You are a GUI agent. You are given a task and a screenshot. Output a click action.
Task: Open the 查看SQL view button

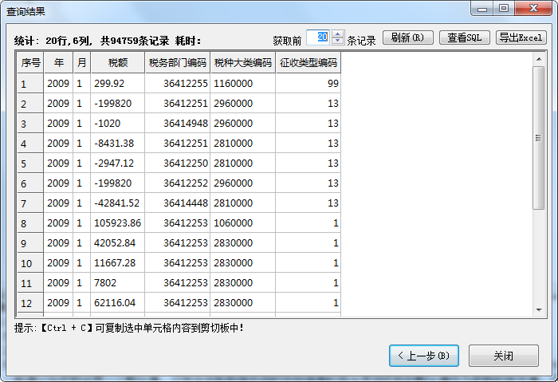(x=464, y=37)
